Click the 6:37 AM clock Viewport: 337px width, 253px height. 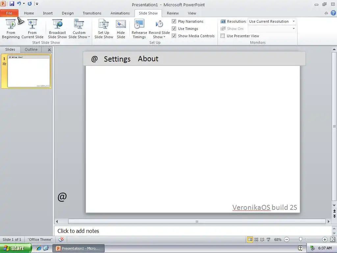[325, 248]
